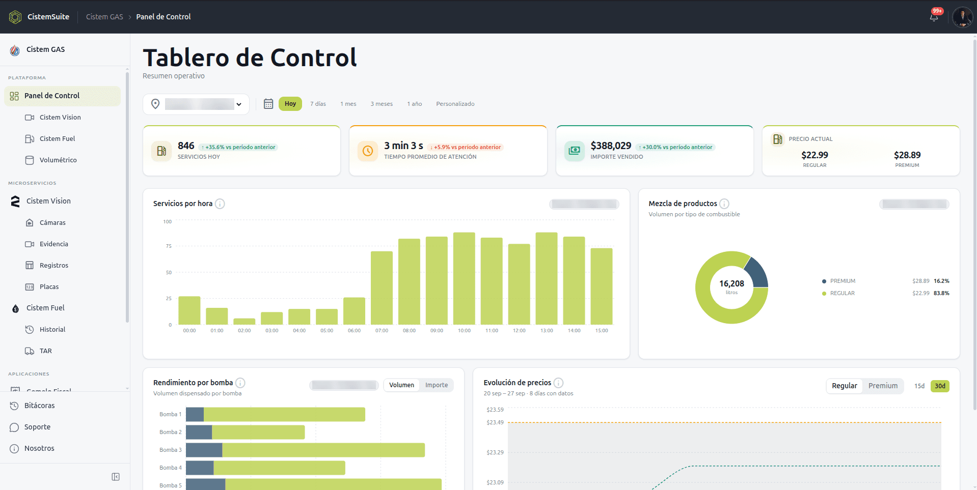Open the notifications bell

(x=934, y=17)
